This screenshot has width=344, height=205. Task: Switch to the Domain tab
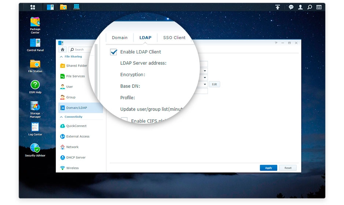120,37
